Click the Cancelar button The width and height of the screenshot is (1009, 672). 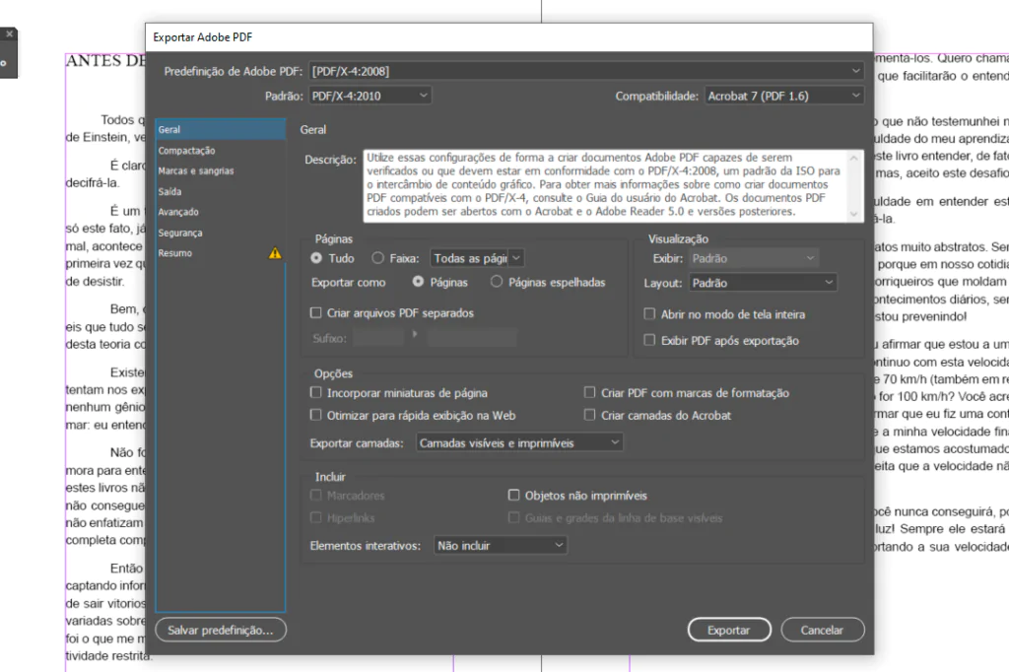click(823, 630)
